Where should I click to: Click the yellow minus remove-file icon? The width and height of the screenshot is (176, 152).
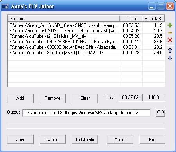coord(170,33)
